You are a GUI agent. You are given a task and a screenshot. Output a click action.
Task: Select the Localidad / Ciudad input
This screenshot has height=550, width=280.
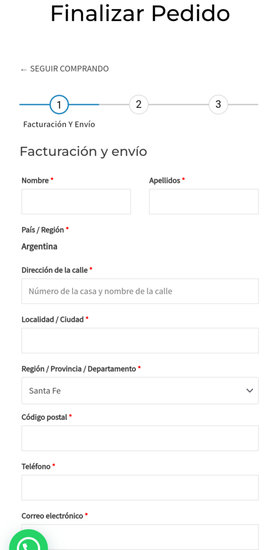pyautogui.click(x=140, y=341)
